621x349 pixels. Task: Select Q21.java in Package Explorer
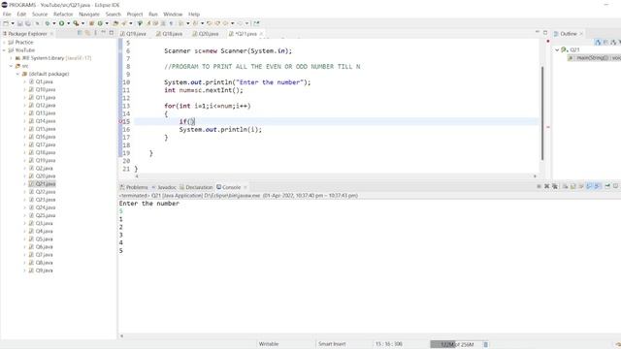(x=46, y=183)
